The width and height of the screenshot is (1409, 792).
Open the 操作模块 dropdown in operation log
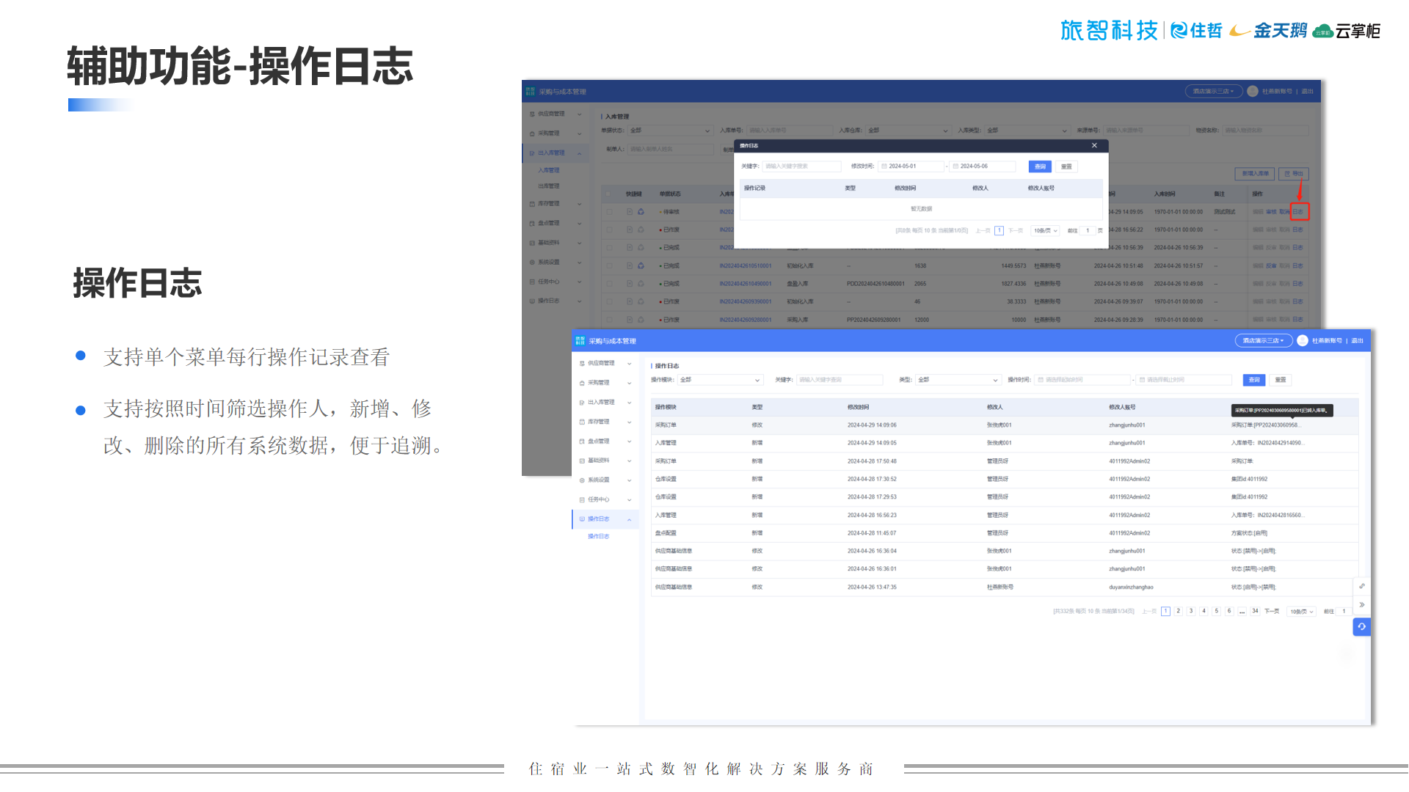click(719, 380)
